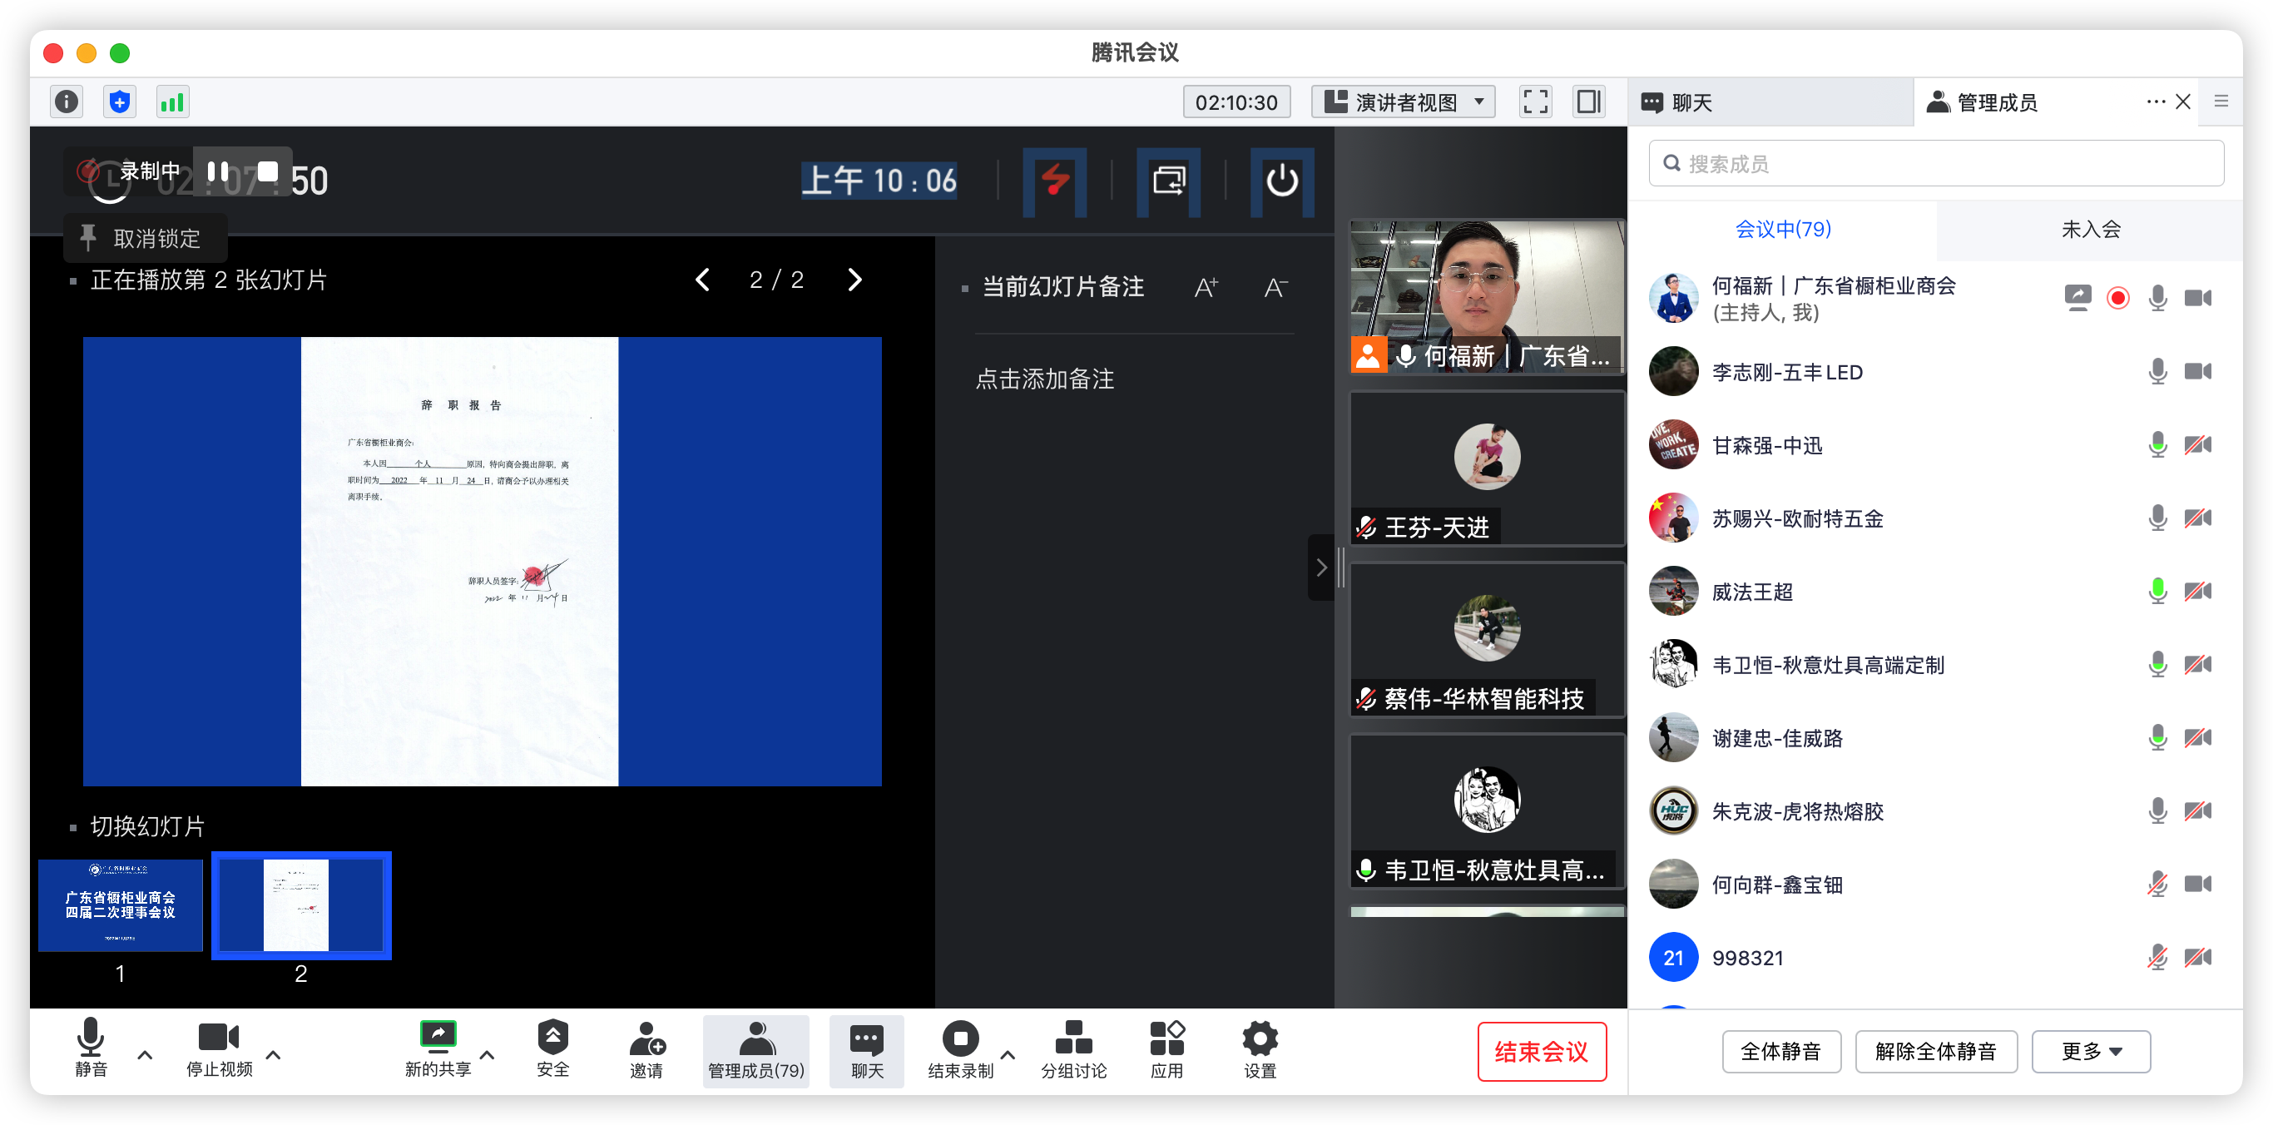Click 新的共享 share screen icon

pyautogui.click(x=438, y=1049)
